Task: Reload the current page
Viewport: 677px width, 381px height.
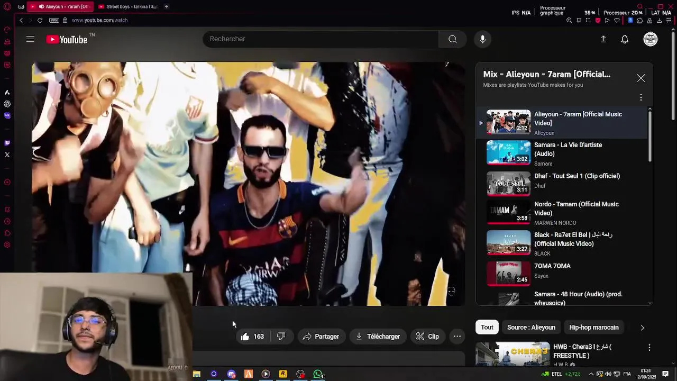Action: pos(40,20)
